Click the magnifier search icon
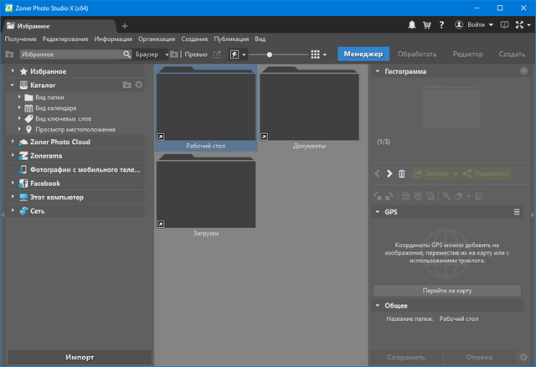 (x=126, y=54)
